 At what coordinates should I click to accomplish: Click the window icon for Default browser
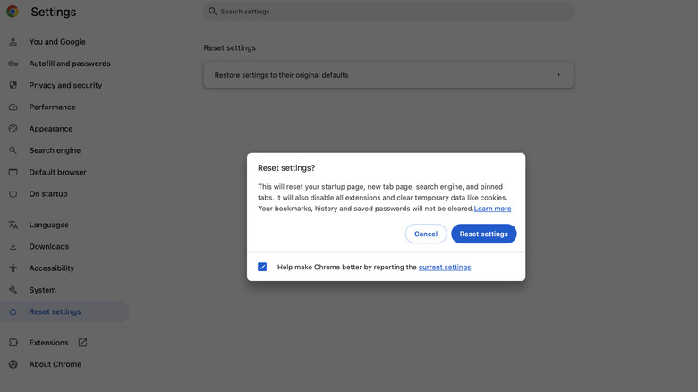(x=13, y=172)
